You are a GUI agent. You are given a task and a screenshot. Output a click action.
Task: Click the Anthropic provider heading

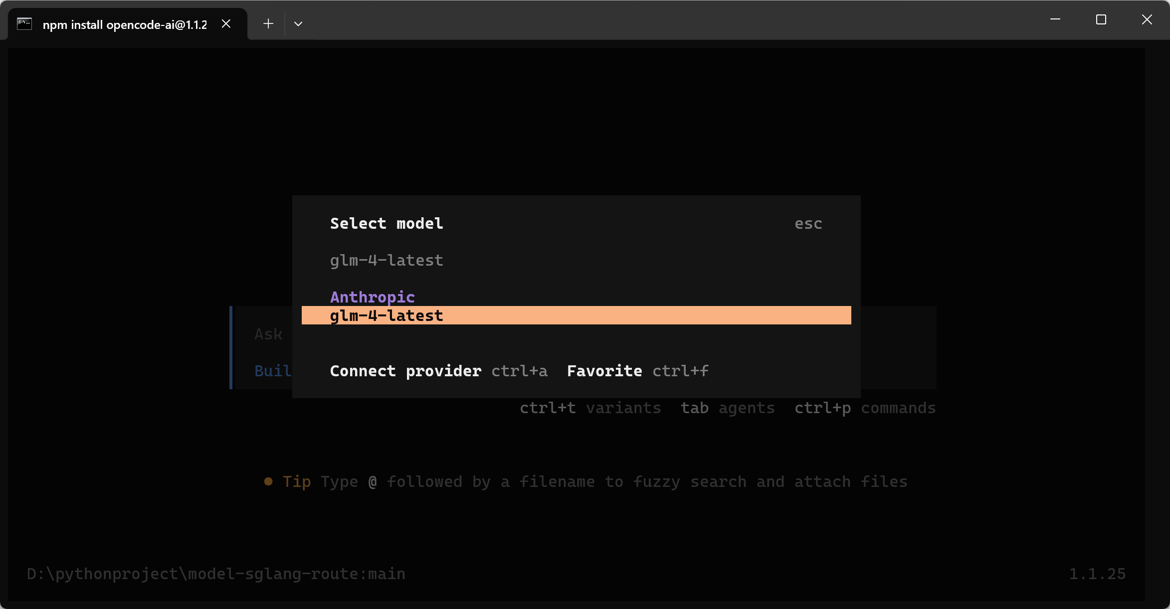(x=373, y=297)
